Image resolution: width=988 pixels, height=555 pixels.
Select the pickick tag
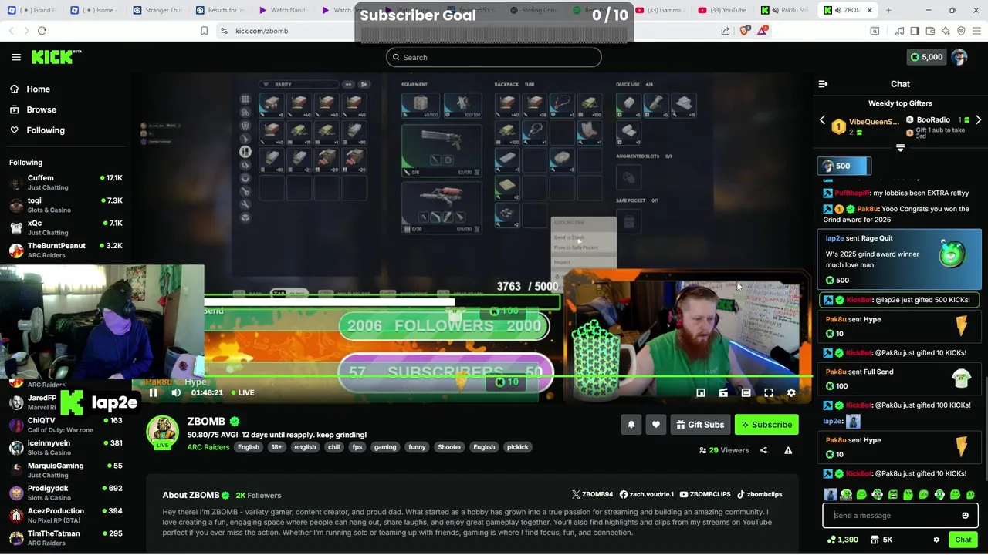tap(517, 447)
